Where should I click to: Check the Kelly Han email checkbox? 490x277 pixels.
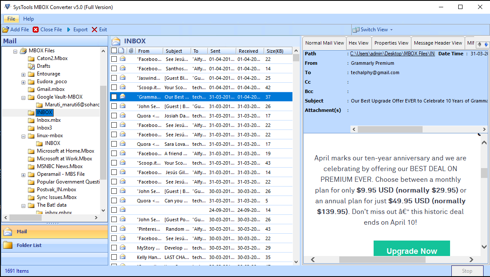tap(114, 257)
